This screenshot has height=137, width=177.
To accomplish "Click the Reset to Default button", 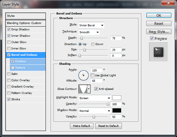I will (108, 126).
